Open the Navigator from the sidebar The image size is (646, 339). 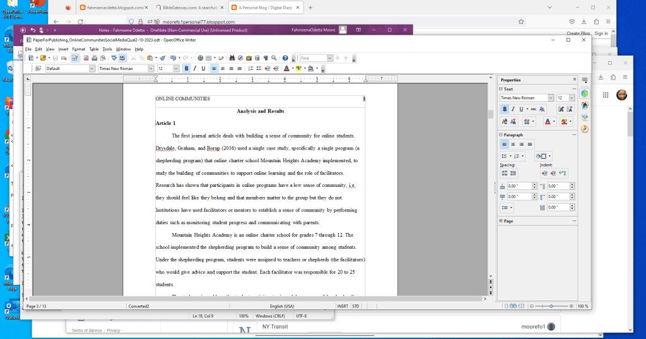pos(585,129)
